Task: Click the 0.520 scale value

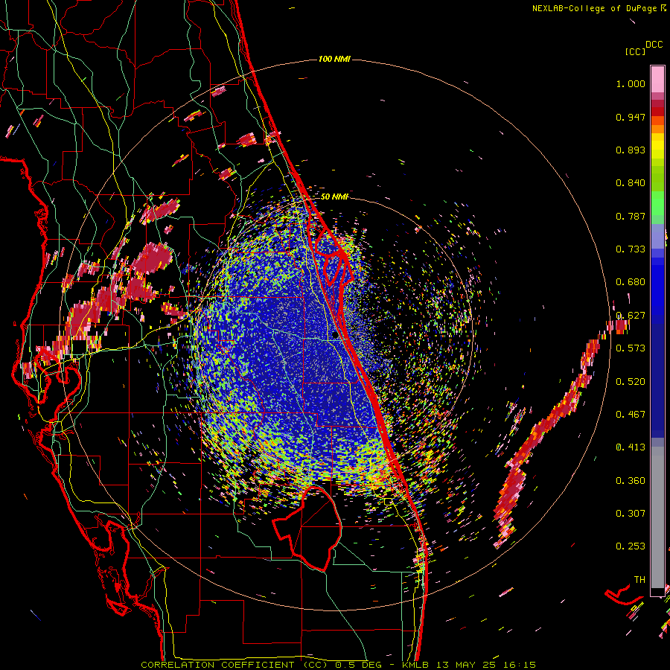Action: (631, 382)
